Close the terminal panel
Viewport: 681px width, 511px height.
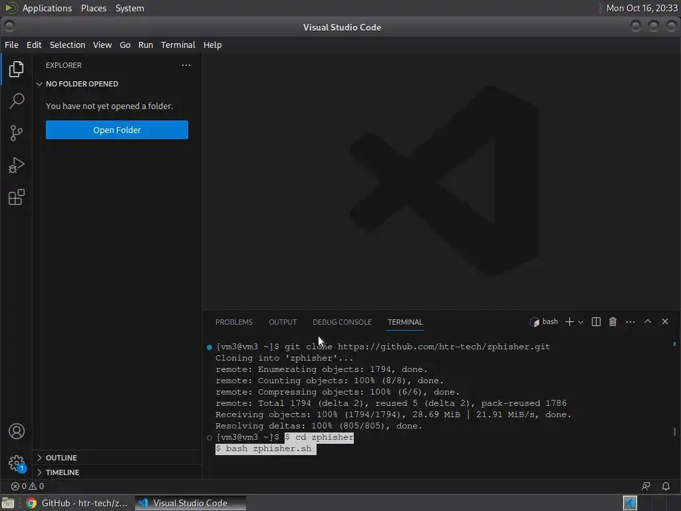point(665,321)
